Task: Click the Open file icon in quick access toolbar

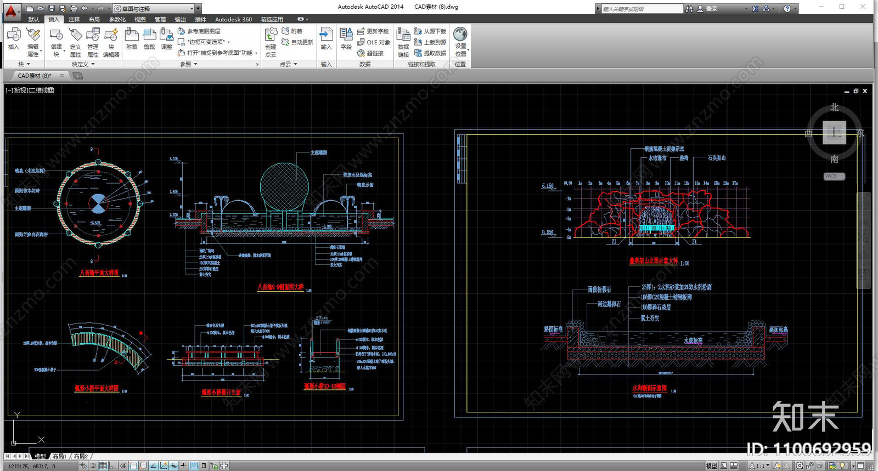Action: pyautogui.click(x=41, y=8)
